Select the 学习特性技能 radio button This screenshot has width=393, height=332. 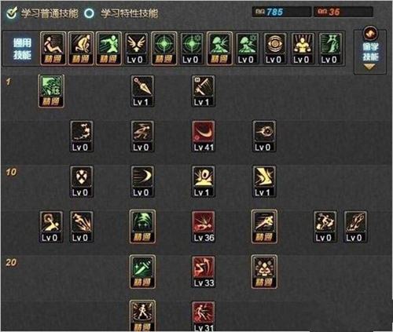pyautogui.click(x=89, y=13)
